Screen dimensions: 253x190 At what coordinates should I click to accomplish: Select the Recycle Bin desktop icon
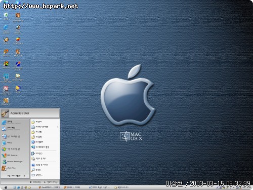tap(6, 16)
